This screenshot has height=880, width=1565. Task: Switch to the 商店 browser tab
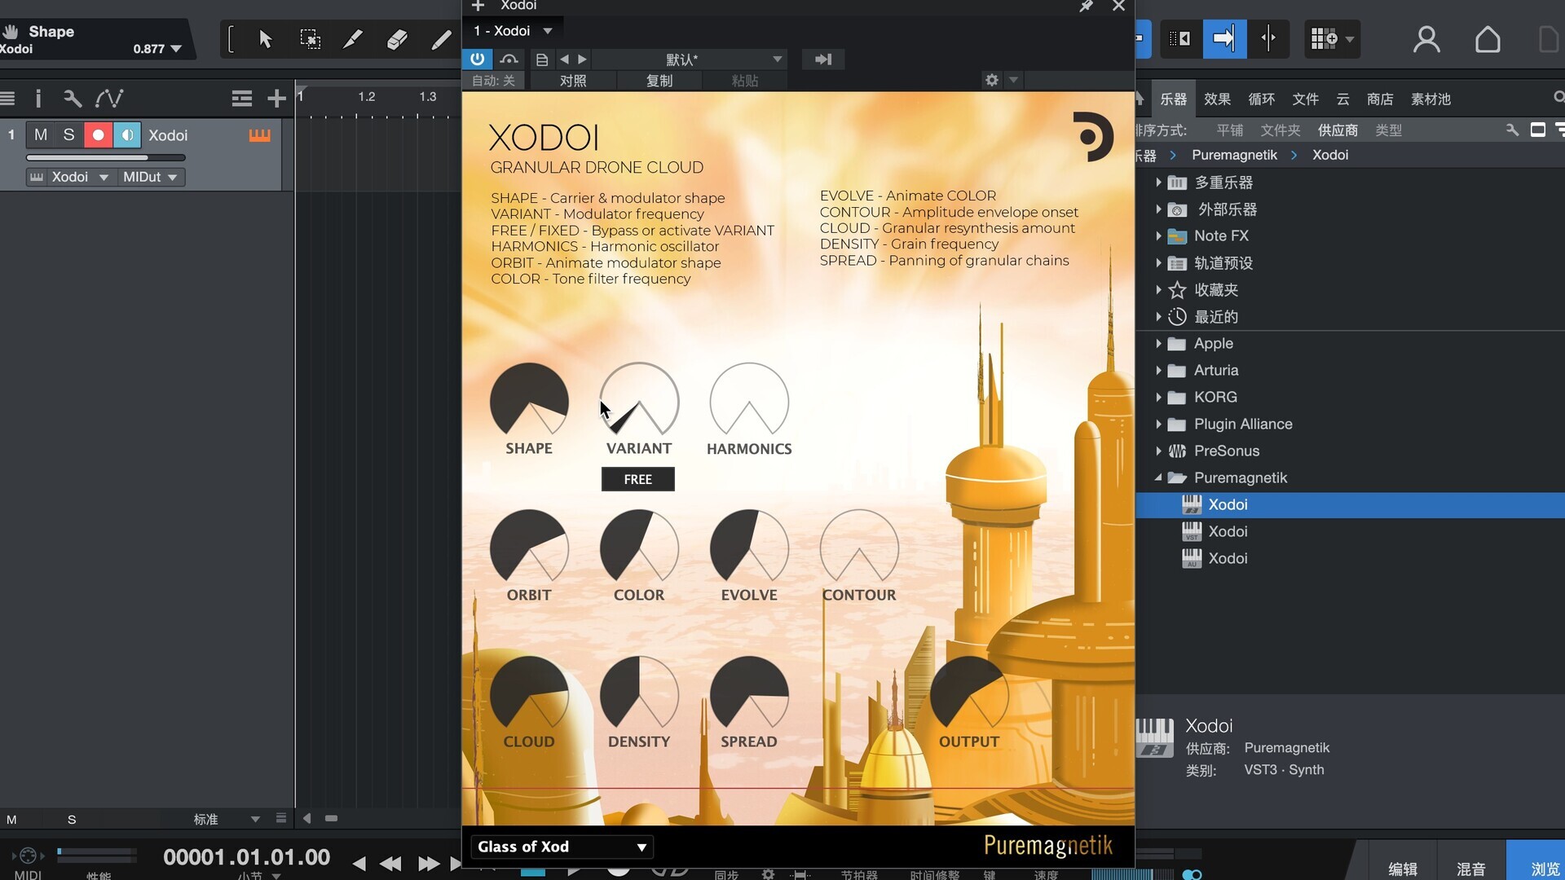click(x=1379, y=99)
